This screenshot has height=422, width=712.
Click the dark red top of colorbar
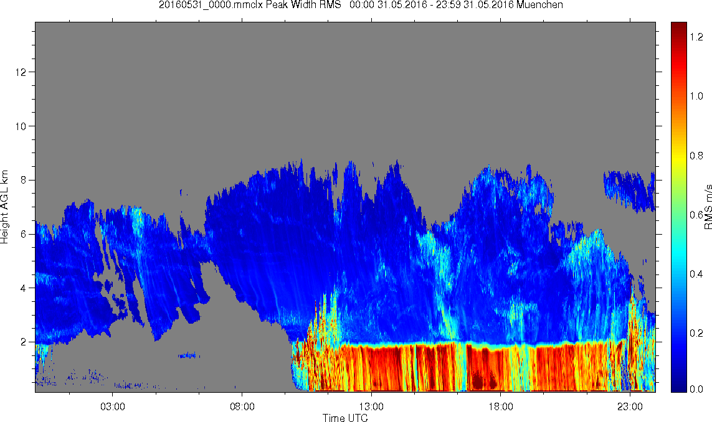[x=679, y=26]
